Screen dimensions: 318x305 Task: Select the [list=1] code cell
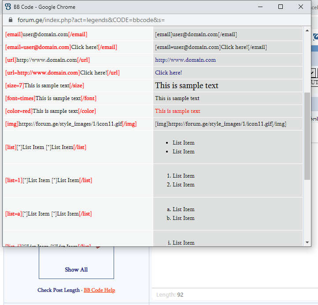tap(78, 180)
